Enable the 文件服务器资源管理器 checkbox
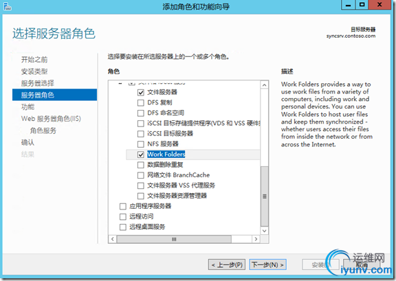The width and height of the screenshot is (396, 281). click(141, 196)
